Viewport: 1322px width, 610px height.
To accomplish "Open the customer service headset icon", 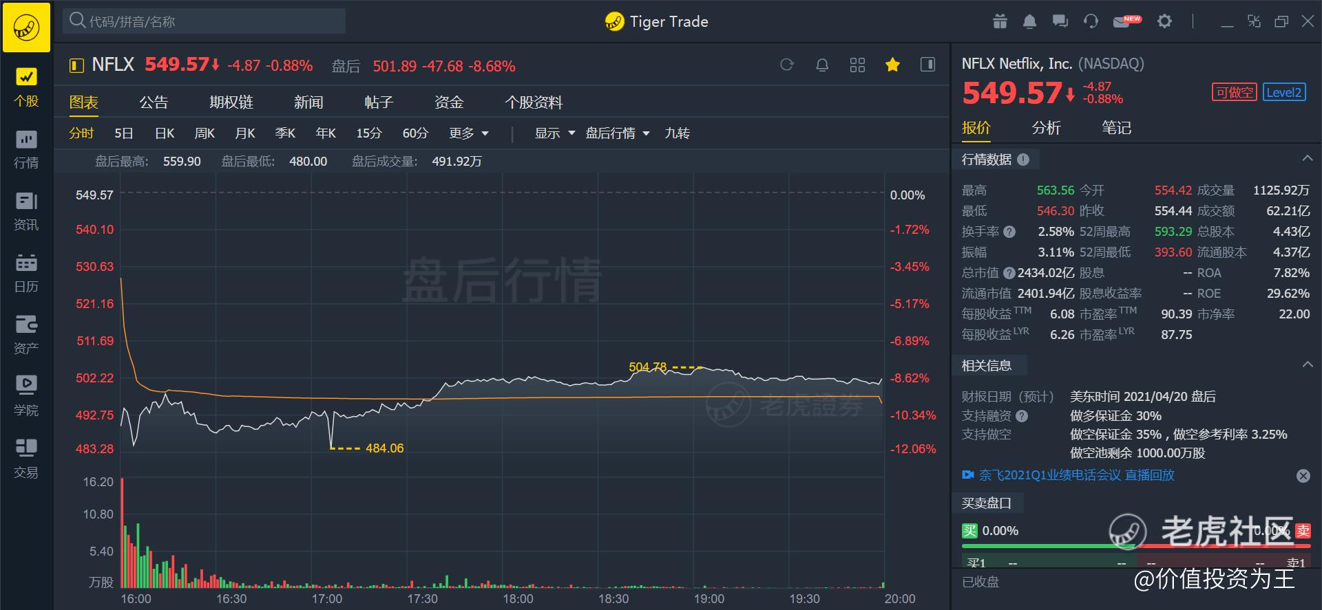I will pos(1091,21).
